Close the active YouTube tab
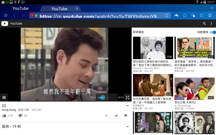Viewport: 216px width, 135px height. [x=77, y=9]
